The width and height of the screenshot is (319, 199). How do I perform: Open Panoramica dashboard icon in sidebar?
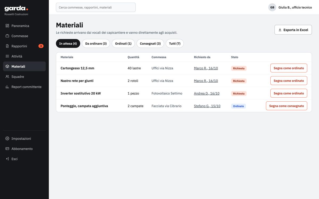click(7, 26)
